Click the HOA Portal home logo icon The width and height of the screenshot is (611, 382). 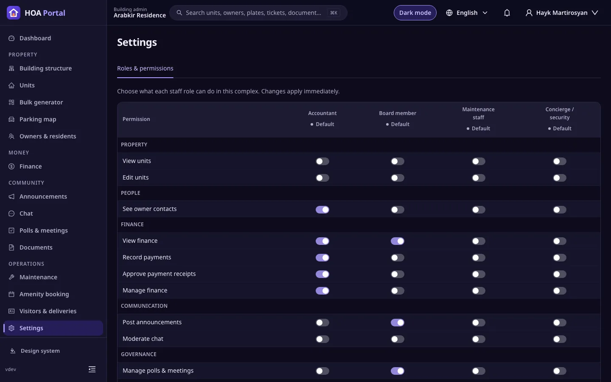coord(14,13)
